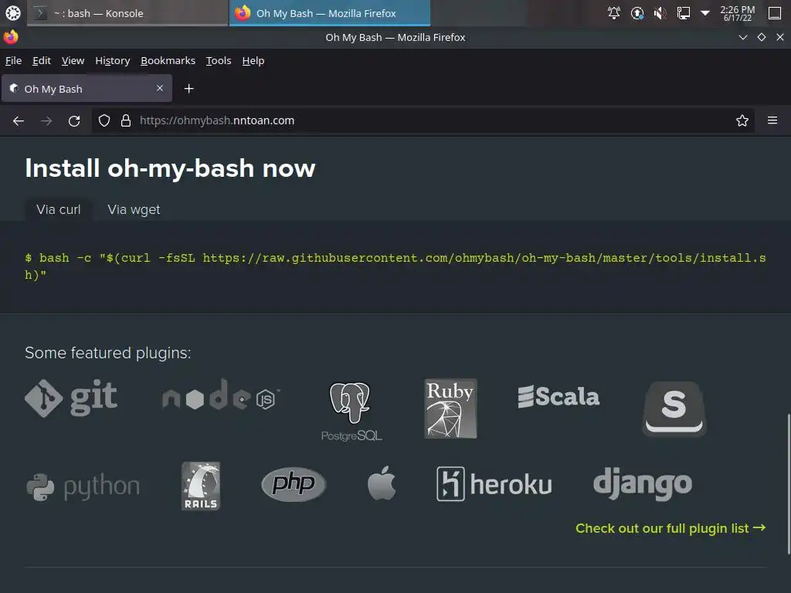791x593 pixels.
Task: Click the Django plugin logo
Action: click(x=642, y=484)
